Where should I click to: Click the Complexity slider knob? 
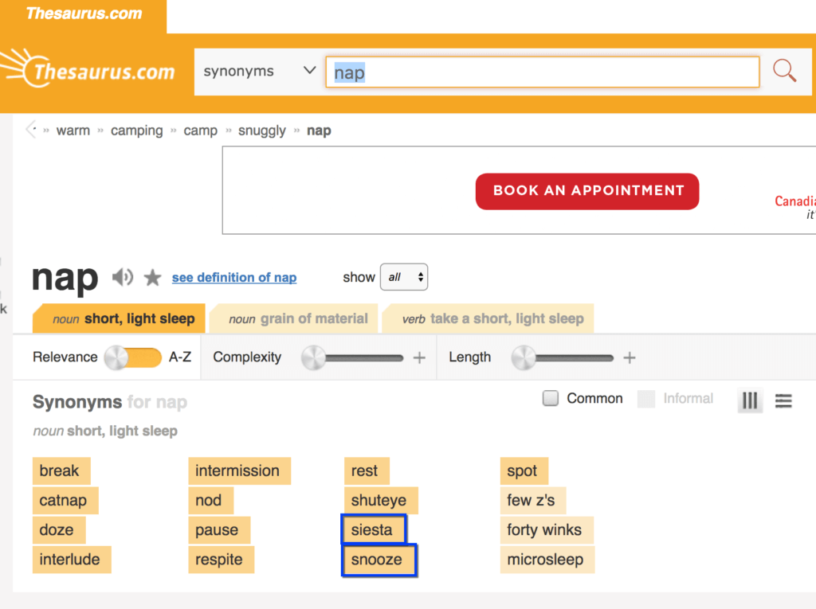314,357
